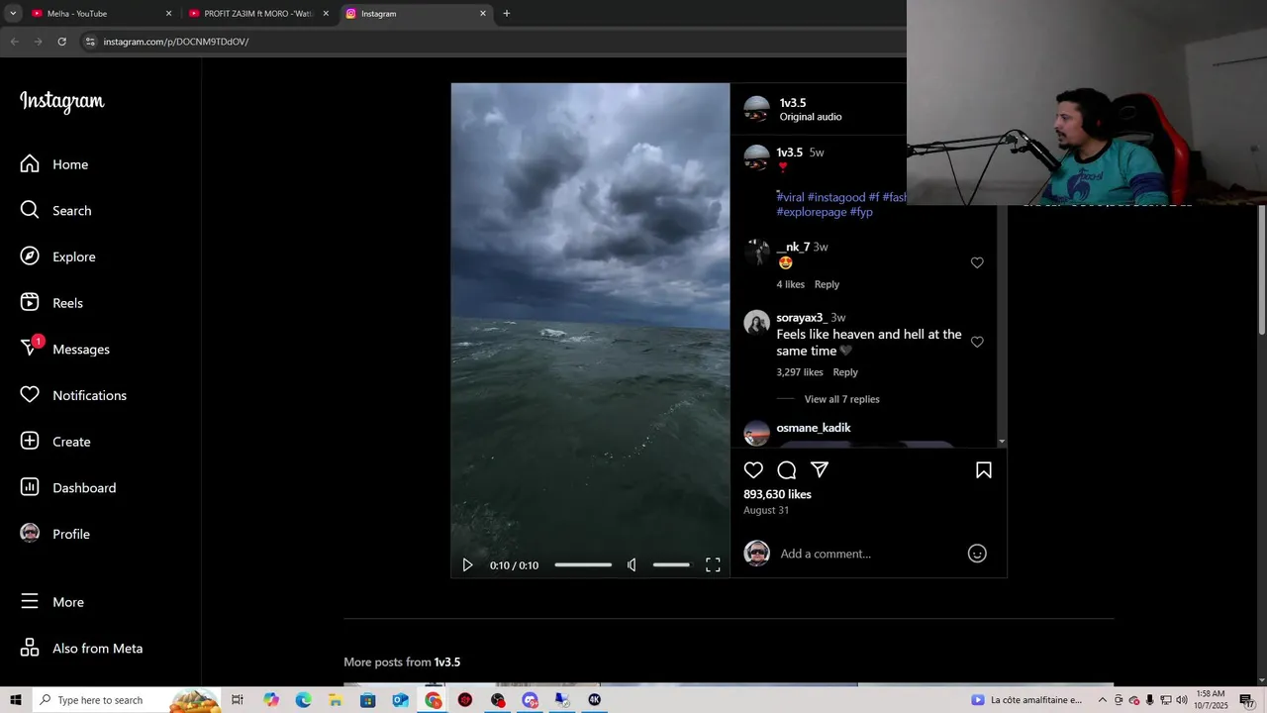Reply to sorayax3_'s comment
The height and width of the screenshot is (713, 1267).
pyautogui.click(x=845, y=372)
